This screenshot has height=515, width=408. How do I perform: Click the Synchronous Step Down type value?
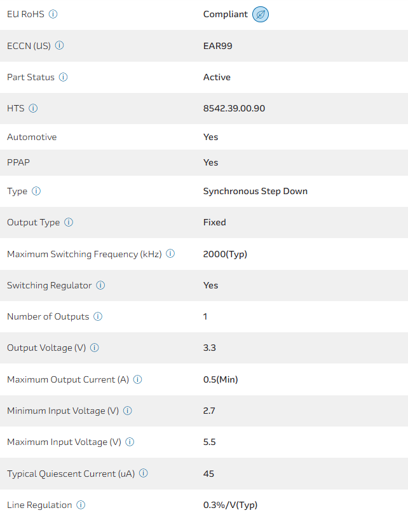[x=255, y=191]
